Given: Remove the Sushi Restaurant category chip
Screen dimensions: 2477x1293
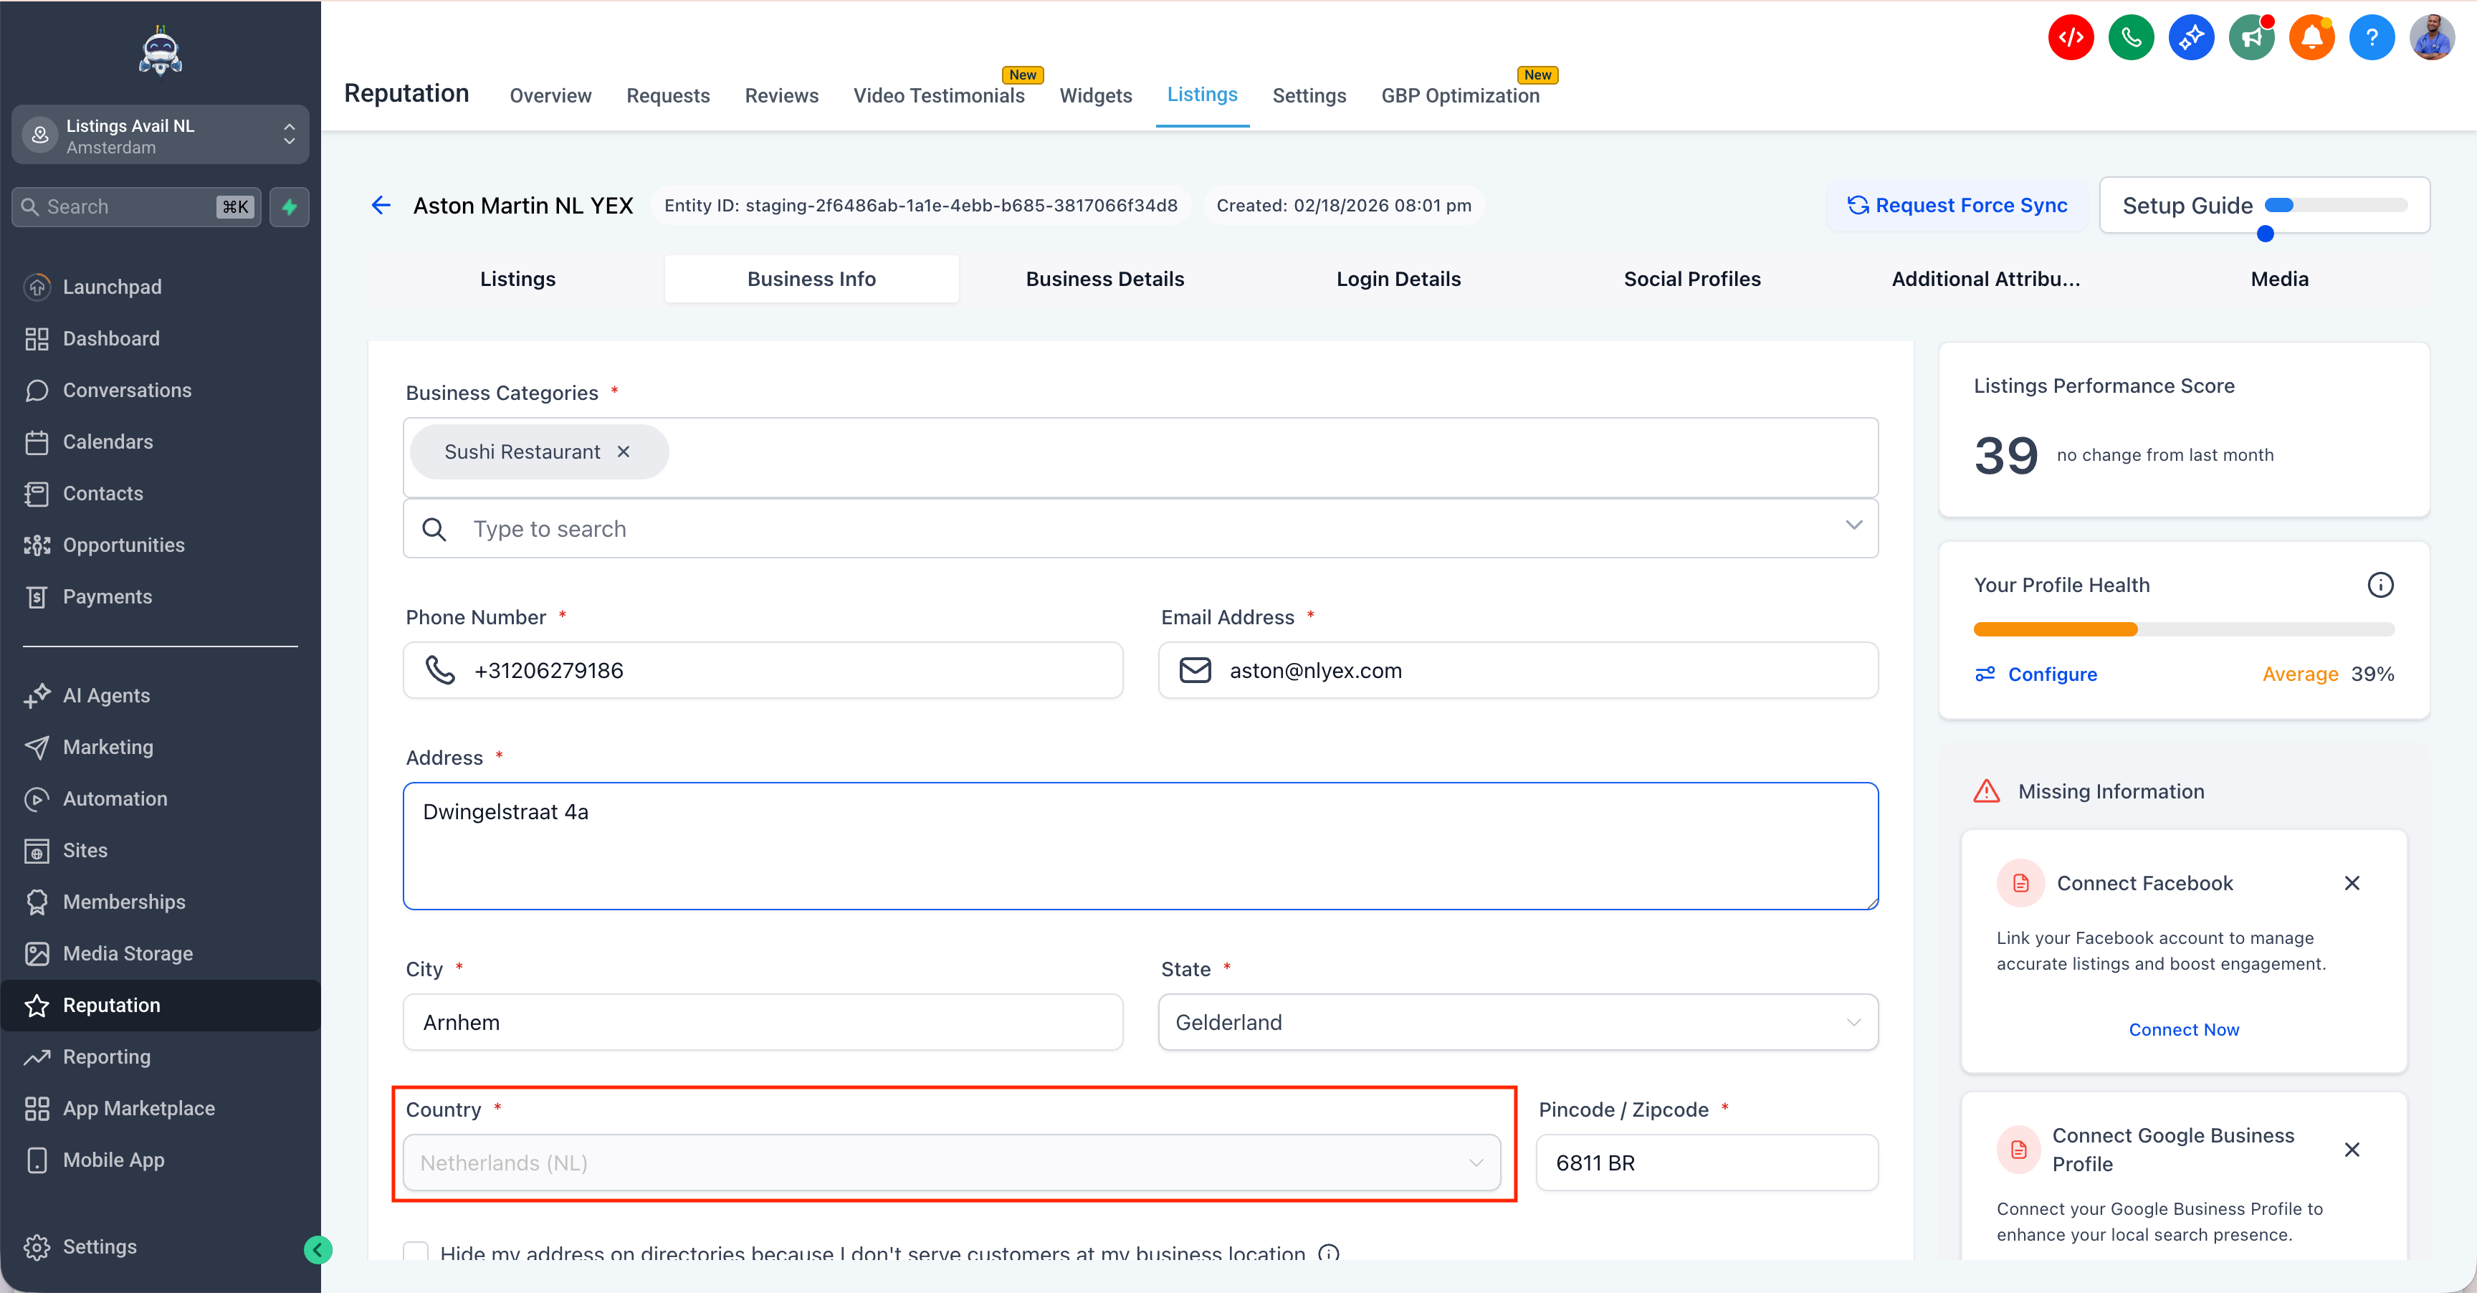Looking at the screenshot, I should 623,452.
